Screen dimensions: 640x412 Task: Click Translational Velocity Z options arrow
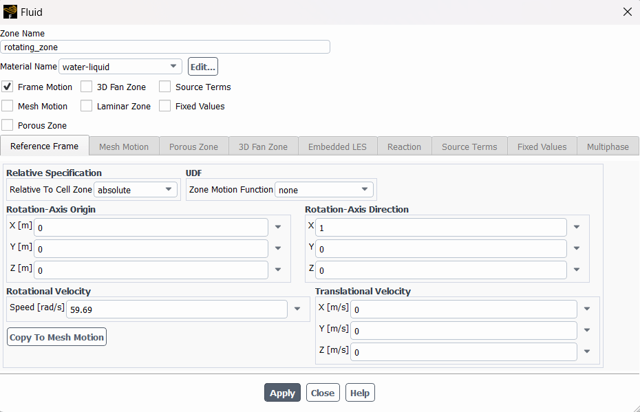(x=587, y=351)
